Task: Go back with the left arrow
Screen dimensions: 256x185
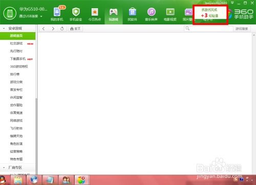Action: click(44, 29)
